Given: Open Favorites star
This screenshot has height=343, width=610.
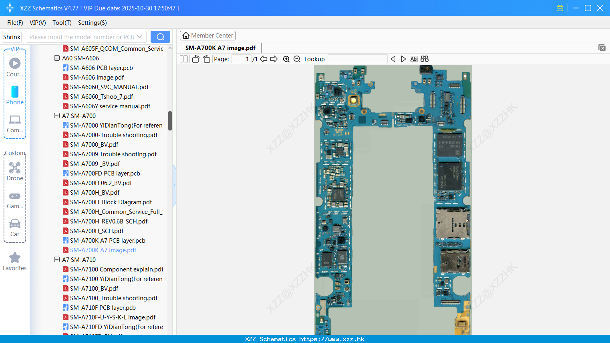Looking at the screenshot, I should [x=15, y=261].
